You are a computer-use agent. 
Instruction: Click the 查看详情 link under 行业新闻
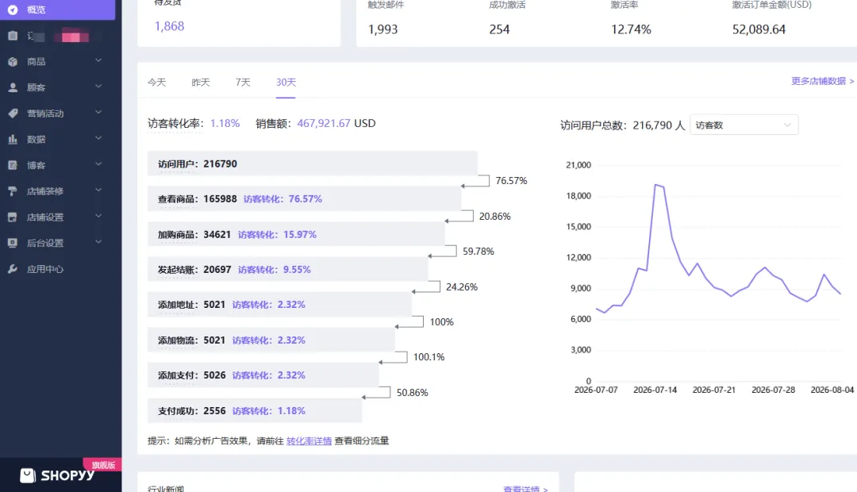[x=525, y=489]
